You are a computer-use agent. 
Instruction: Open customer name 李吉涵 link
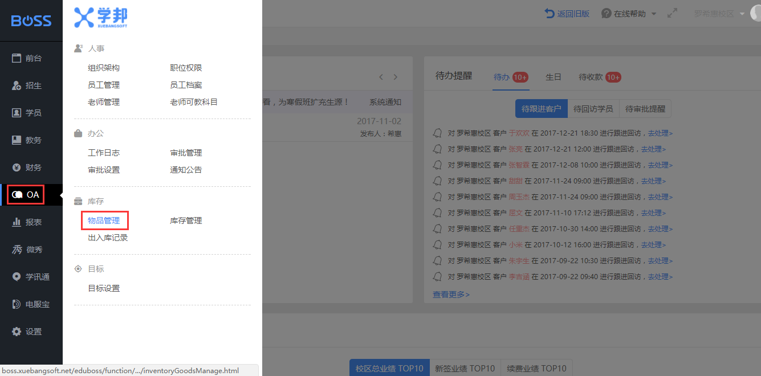(x=519, y=277)
